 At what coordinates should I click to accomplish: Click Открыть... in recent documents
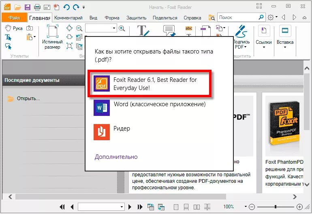[28, 98]
